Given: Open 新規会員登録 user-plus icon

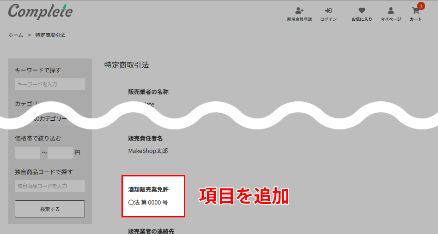Looking at the screenshot, I should click(x=299, y=11).
